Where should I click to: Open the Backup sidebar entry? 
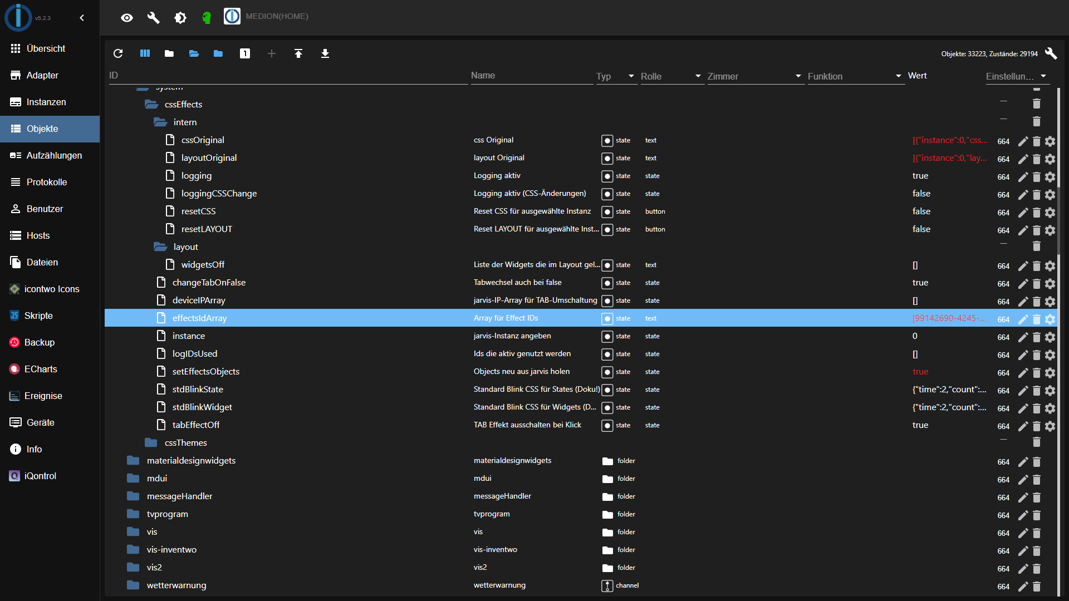click(50, 342)
